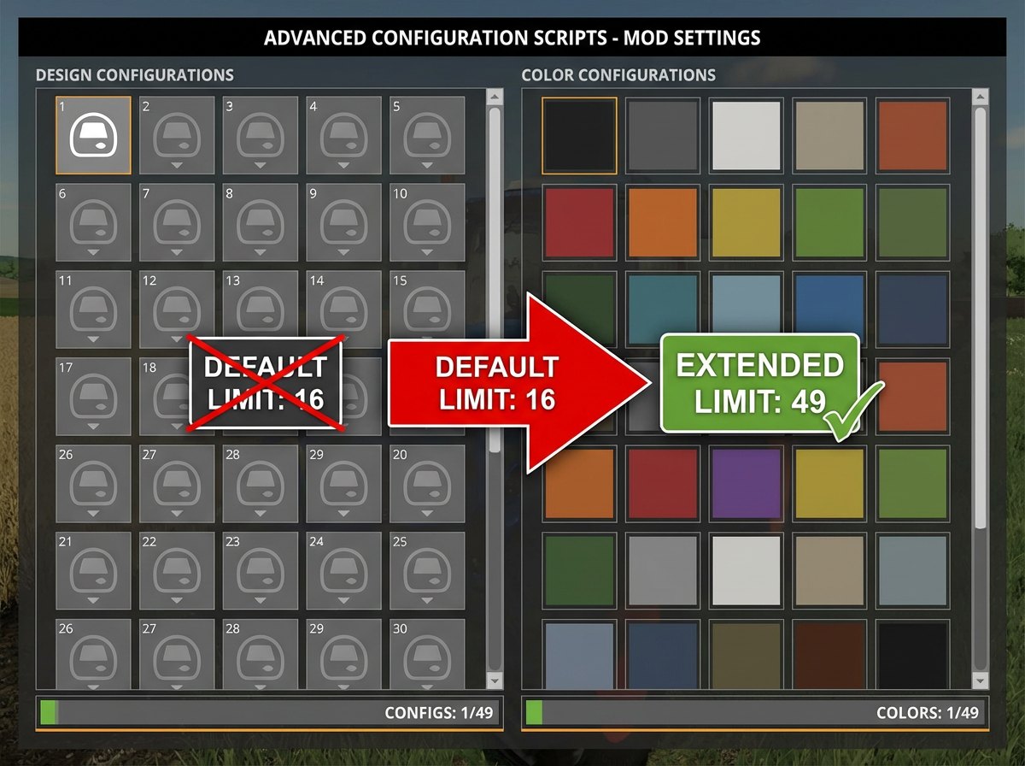Select the highlighted design configuration 1 icon
Viewport: 1025px width, 766px height.
coord(93,136)
